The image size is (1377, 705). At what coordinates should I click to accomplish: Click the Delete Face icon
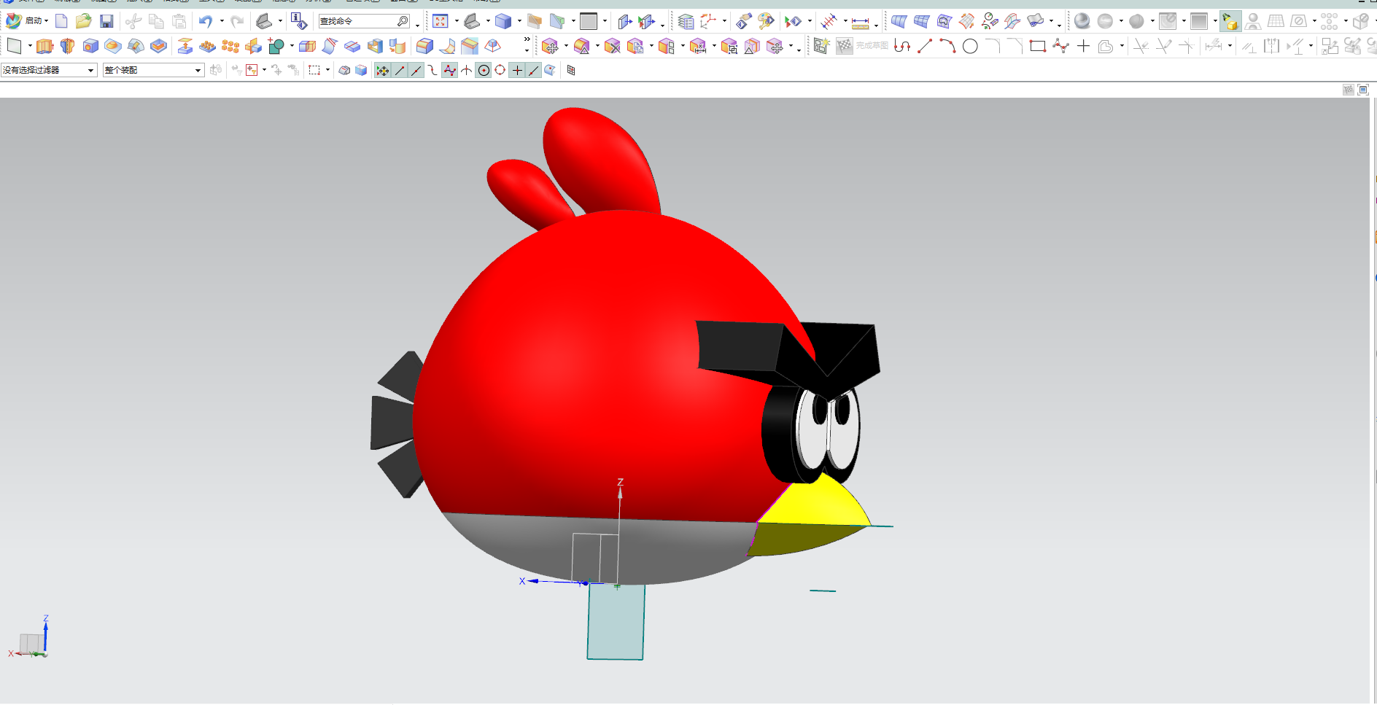(612, 47)
